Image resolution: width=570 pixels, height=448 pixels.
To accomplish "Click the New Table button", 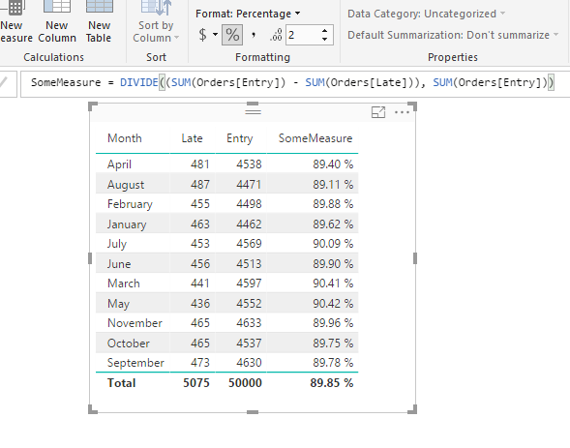I will pos(99,22).
